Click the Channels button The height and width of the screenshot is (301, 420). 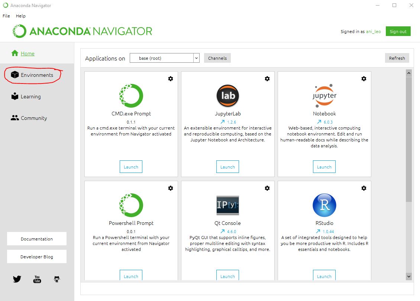click(x=217, y=58)
